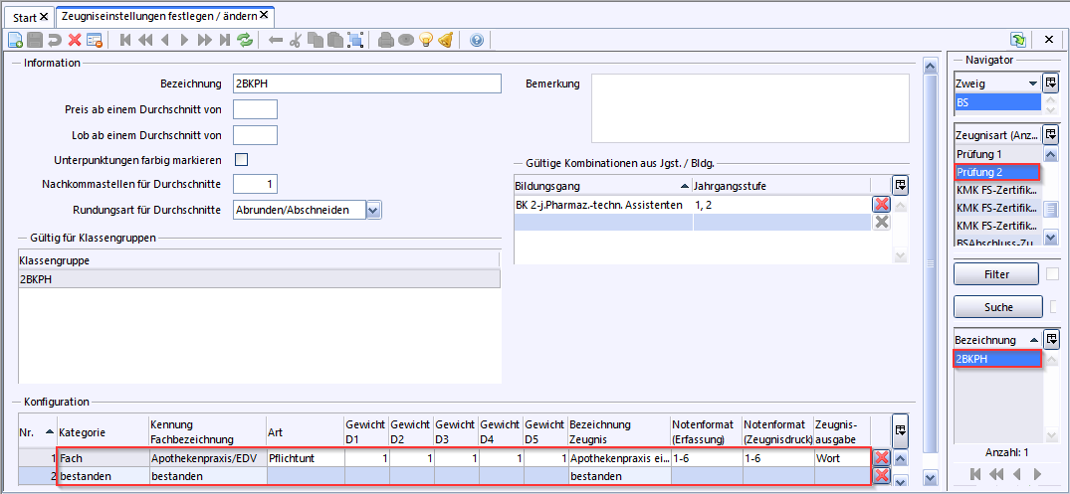This screenshot has width=1070, height=494.
Task: Remove the BK 2-j.Pharmaz.-techn. Assistenten combination
Action: click(x=881, y=204)
